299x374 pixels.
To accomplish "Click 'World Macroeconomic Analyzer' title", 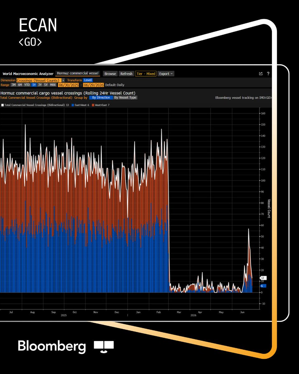I will (x=28, y=74).
